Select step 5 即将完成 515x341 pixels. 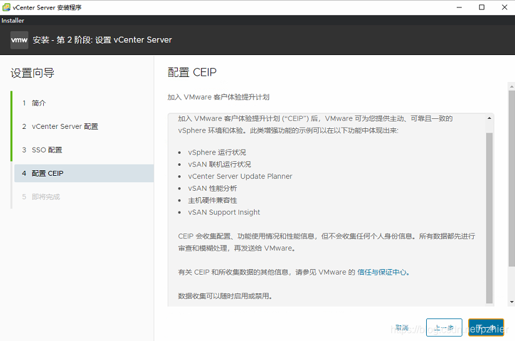41,197
